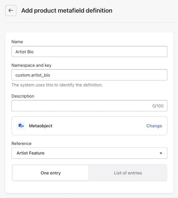Click the 'Add product metafield definition' heading
Viewport: 178px width, 198px height.
(x=67, y=10)
